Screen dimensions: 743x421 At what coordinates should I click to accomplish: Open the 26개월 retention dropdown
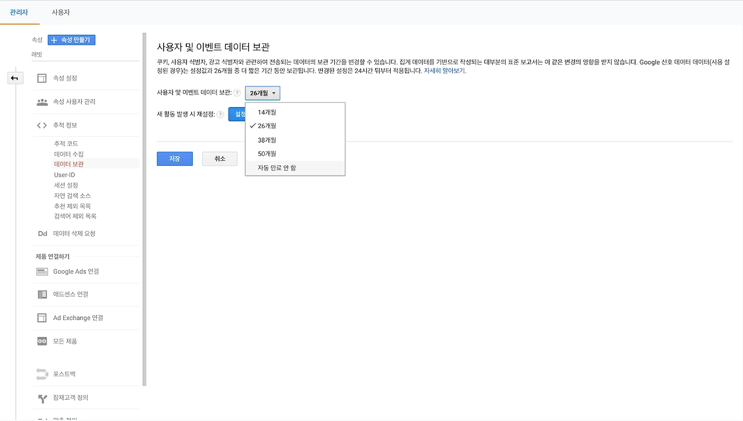tap(262, 92)
